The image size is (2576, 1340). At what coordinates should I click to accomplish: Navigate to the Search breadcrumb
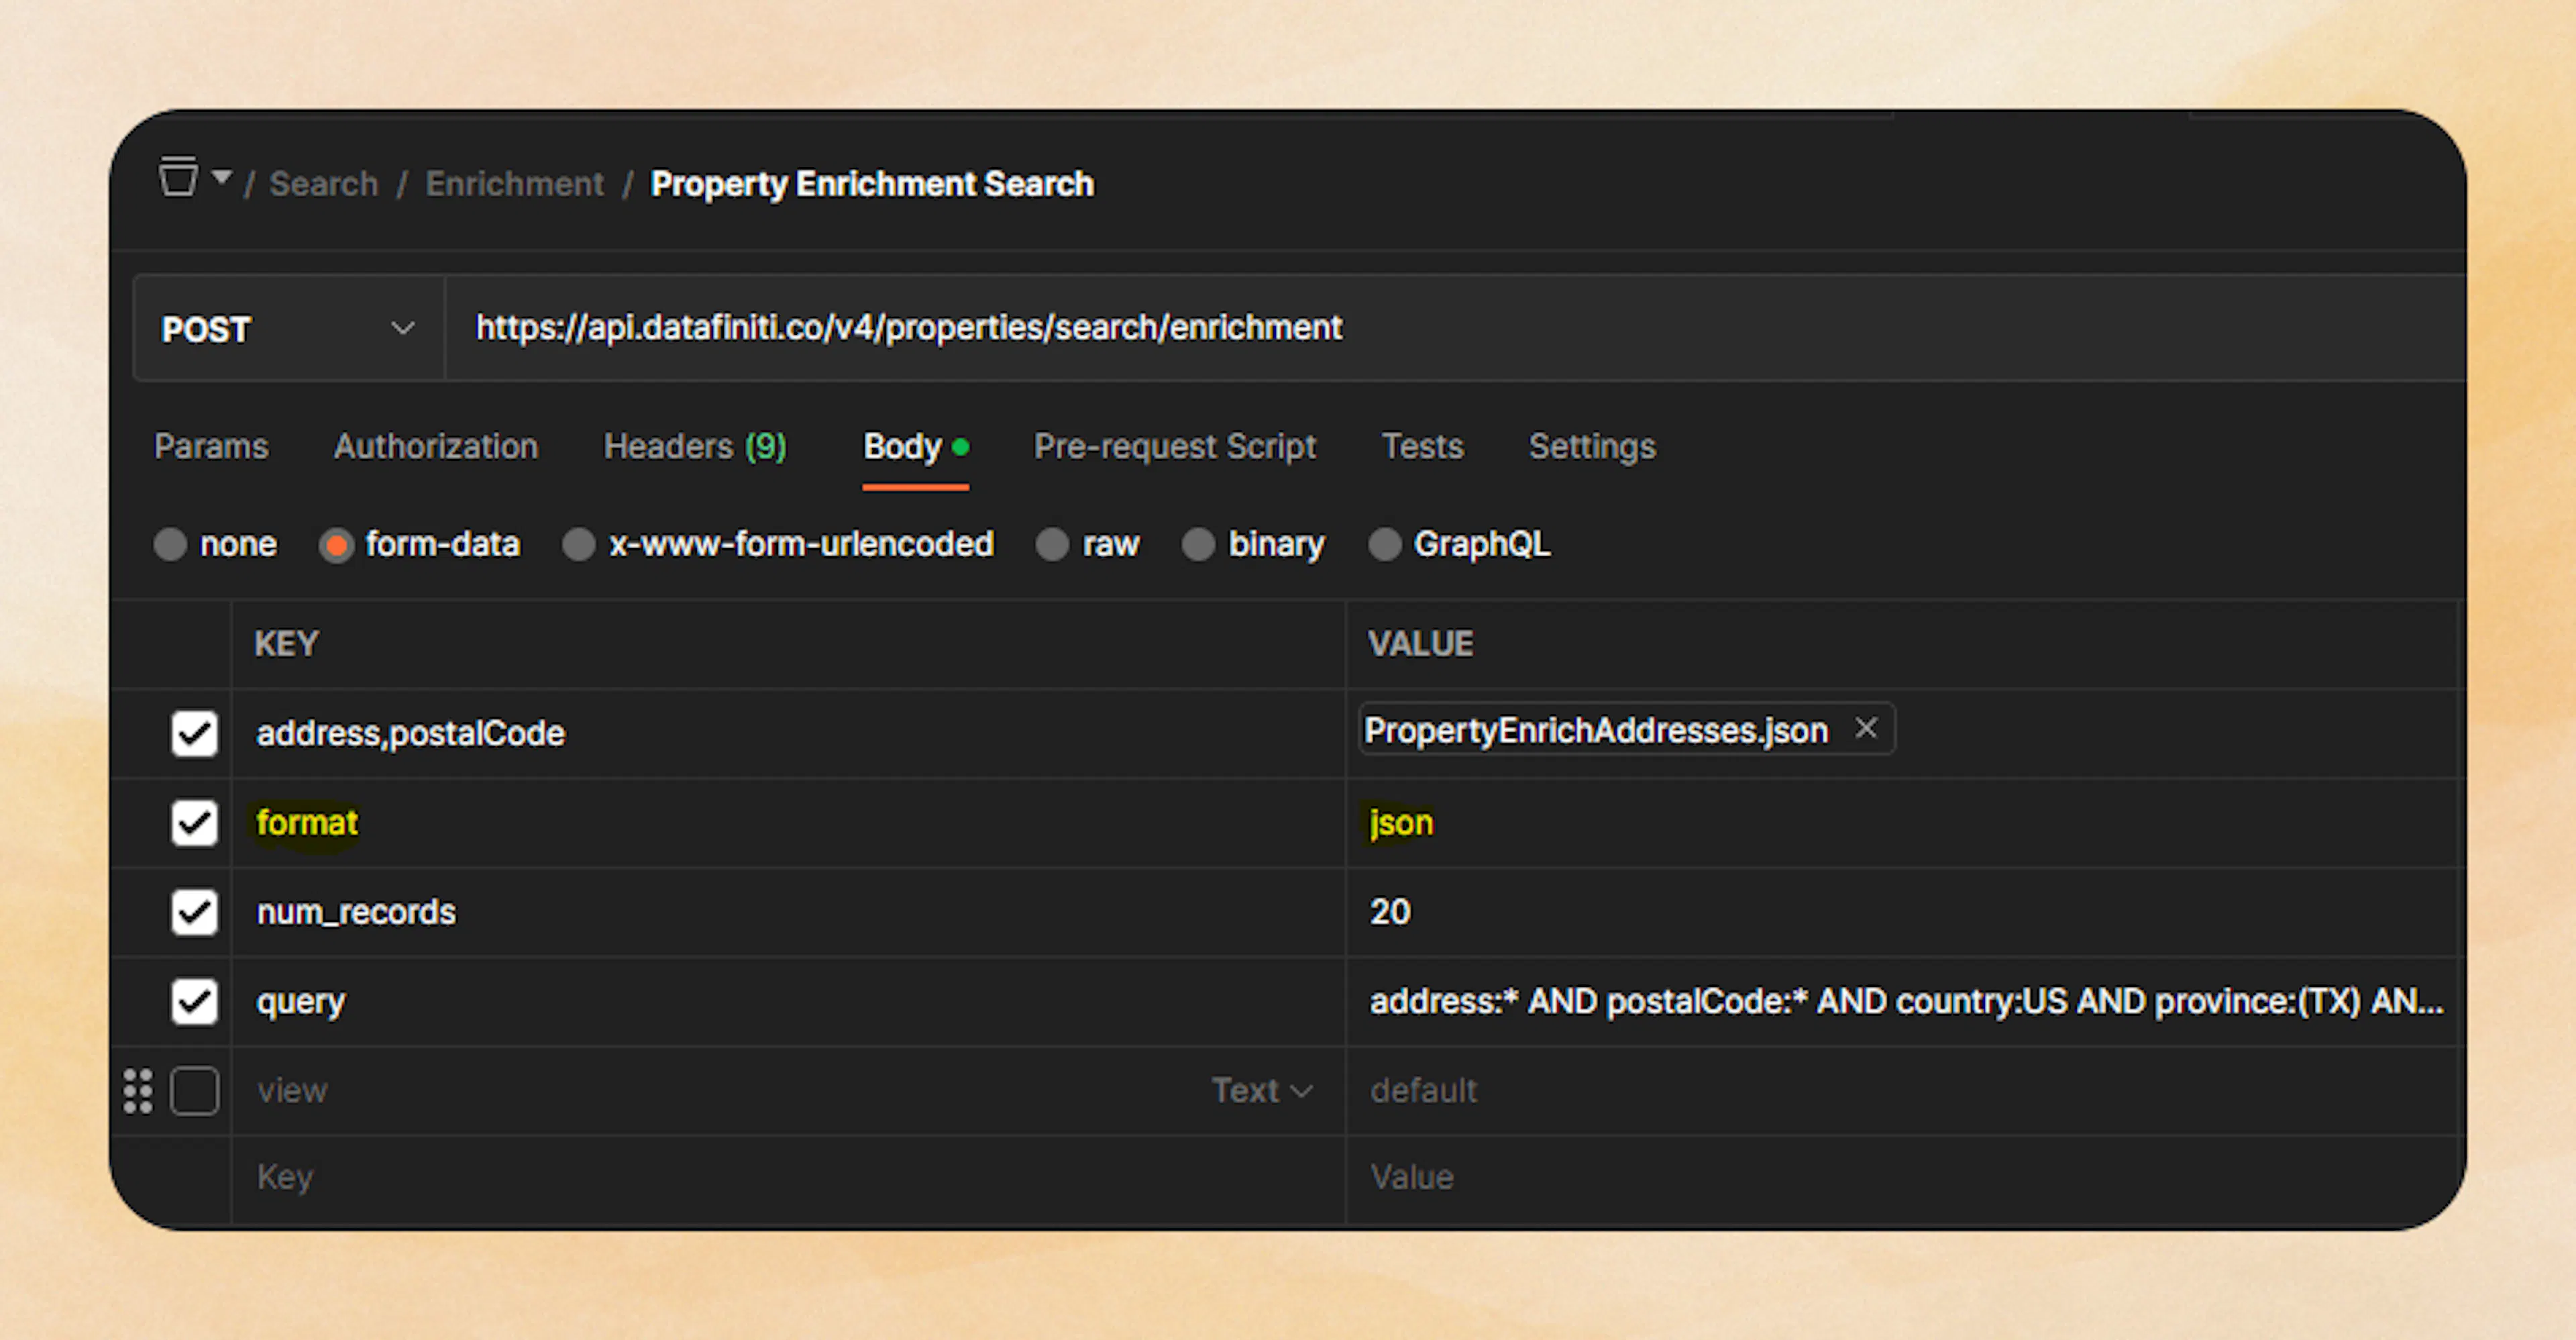323,183
